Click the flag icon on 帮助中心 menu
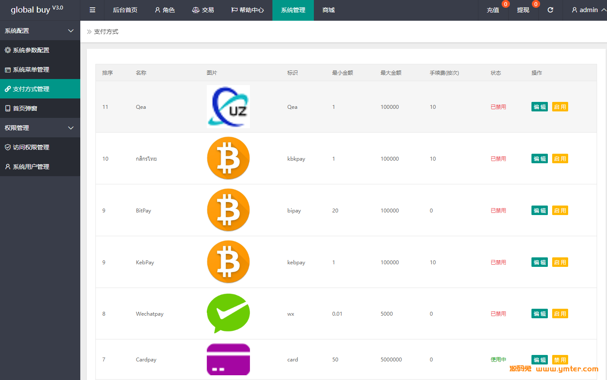This screenshot has width=607, height=380. pos(234,10)
